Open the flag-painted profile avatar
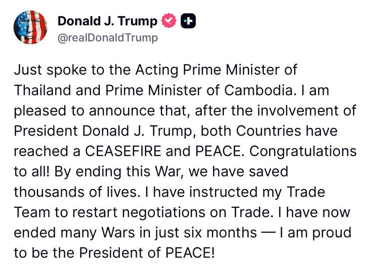Image resolution: width=372 pixels, height=267 pixels. [x=30, y=27]
